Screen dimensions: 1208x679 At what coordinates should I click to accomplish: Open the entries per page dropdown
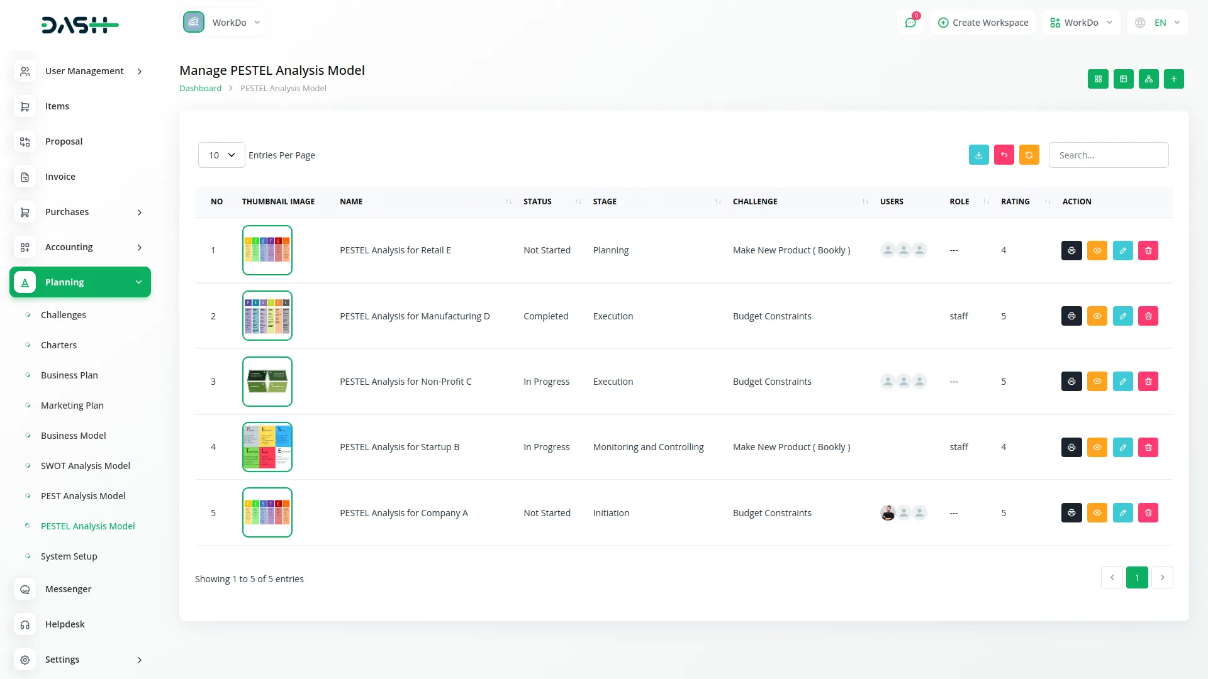tap(221, 155)
